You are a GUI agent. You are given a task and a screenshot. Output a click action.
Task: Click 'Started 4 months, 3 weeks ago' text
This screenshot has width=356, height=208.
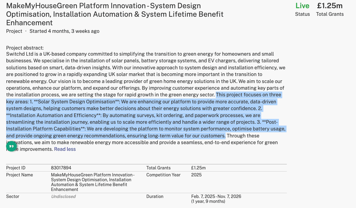click(65, 31)
